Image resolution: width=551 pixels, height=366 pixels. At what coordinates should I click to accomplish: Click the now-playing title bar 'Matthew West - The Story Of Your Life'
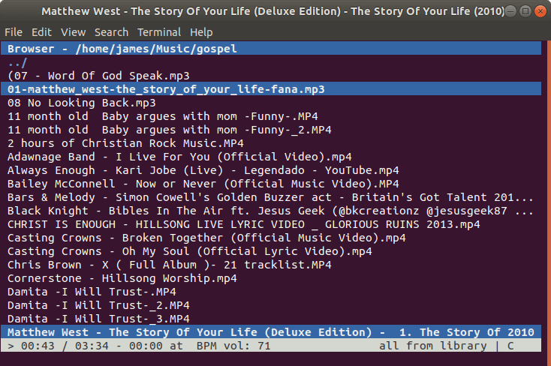click(x=271, y=332)
